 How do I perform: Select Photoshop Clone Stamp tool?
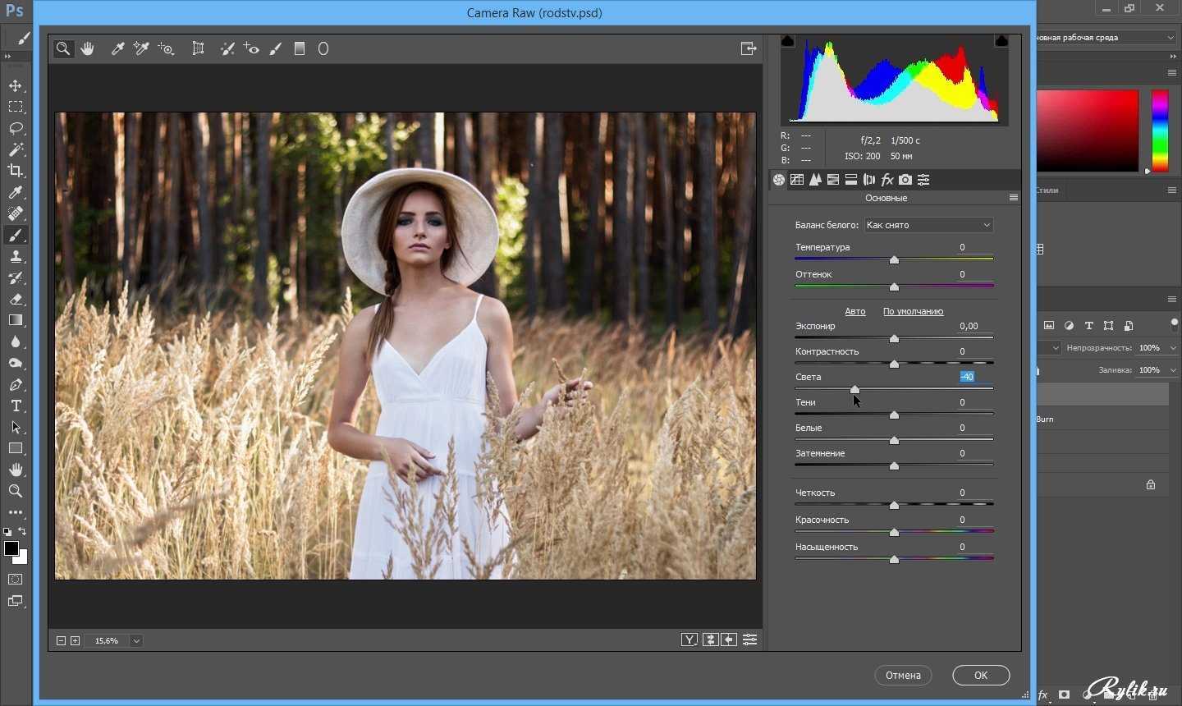coord(16,256)
